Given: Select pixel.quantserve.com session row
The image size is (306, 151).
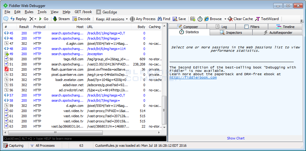Looking at the screenshot, I should pos(83,75).
